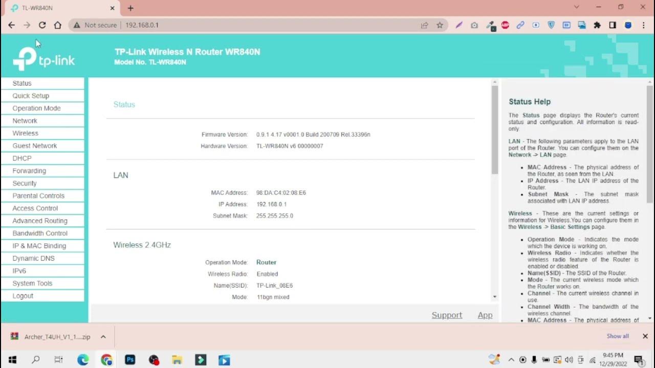Click the firmware version value text
This screenshot has width=655, height=368.
pos(313,135)
